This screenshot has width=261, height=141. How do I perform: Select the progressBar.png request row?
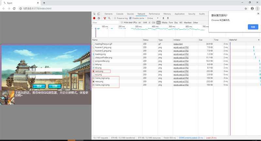click(160, 61)
